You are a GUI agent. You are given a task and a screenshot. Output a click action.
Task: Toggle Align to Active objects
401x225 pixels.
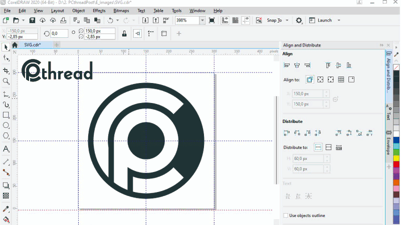[x=310, y=79]
